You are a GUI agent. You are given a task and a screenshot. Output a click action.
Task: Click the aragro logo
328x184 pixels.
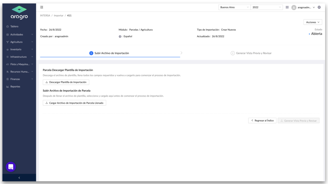pos(19,13)
